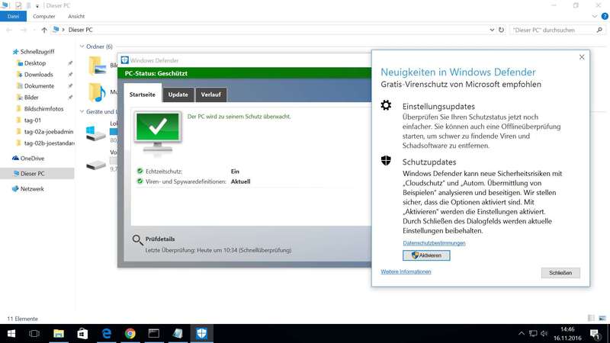The image size is (610, 343).
Task: Open the Datenschutzbestimmungen link
Action: pyautogui.click(x=434, y=243)
